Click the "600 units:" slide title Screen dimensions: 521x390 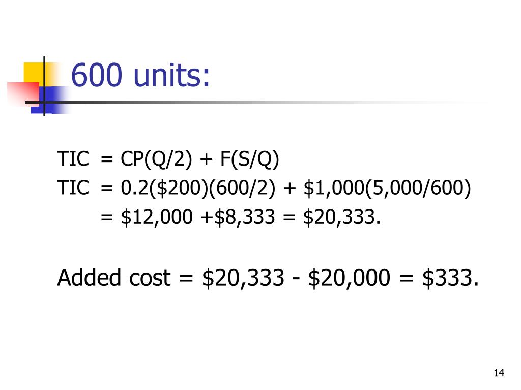point(140,75)
